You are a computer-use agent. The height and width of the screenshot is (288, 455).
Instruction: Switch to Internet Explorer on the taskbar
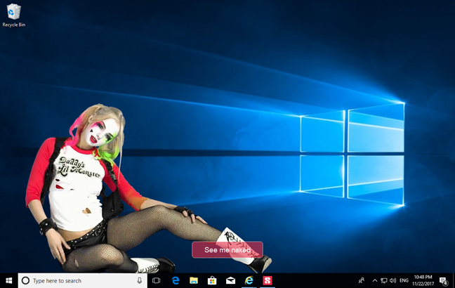click(249, 280)
